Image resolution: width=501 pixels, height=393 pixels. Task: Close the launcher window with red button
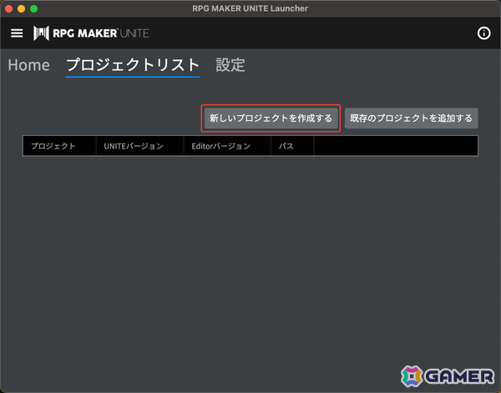tap(8, 8)
